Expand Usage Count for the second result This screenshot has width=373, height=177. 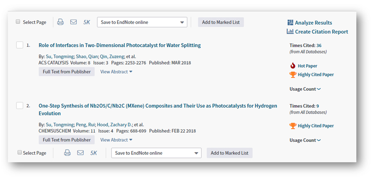(x=305, y=140)
